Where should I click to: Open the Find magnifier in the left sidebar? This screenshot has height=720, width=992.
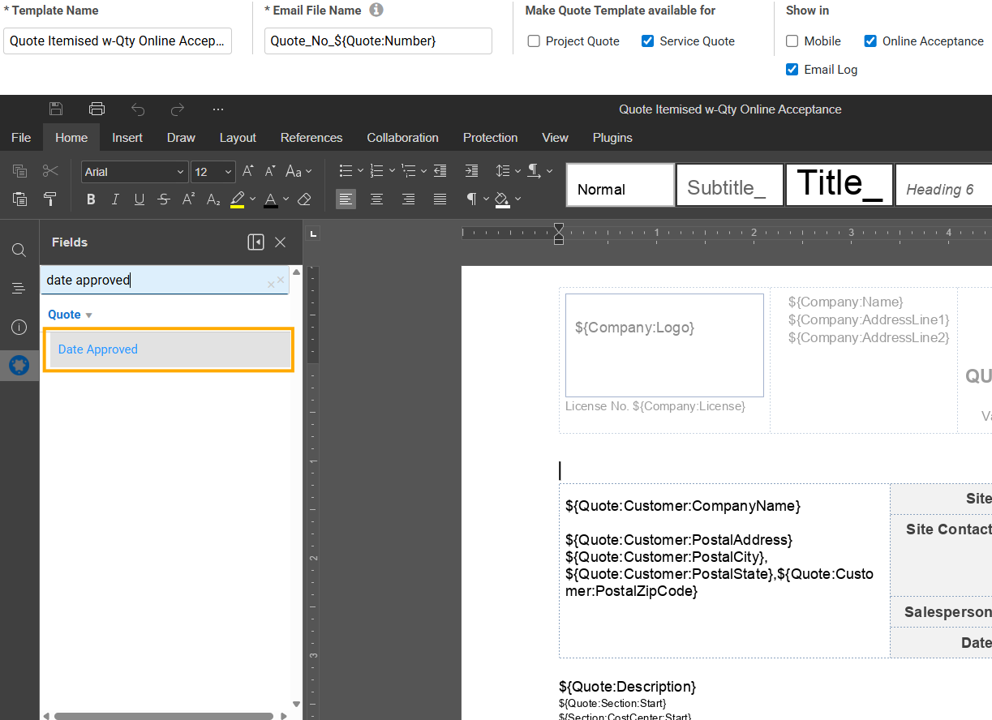point(19,250)
